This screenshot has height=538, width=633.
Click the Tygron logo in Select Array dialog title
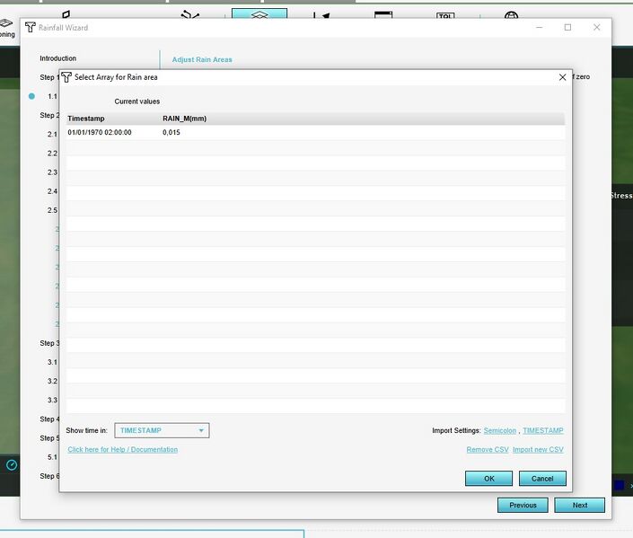[x=66, y=77]
